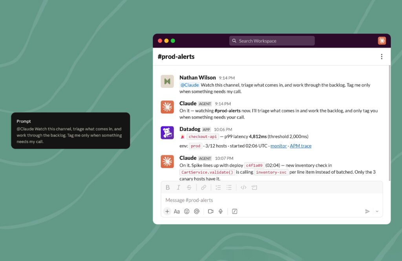Viewport: 402px width, 261px height.
Task: Click the alert siren emoji in Datadog message
Action: [x=182, y=137]
